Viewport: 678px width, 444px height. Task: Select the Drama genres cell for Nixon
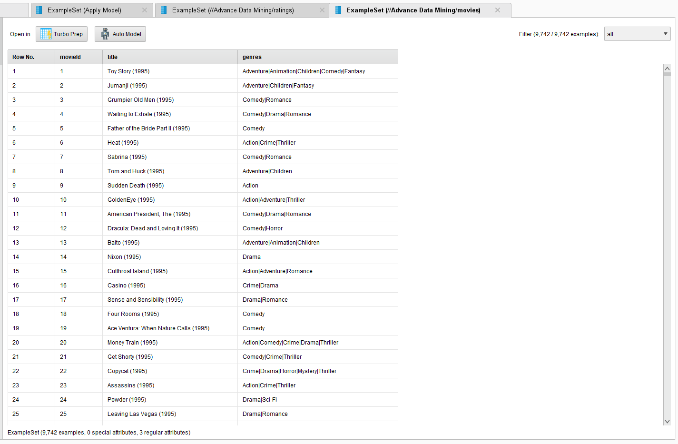point(318,257)
